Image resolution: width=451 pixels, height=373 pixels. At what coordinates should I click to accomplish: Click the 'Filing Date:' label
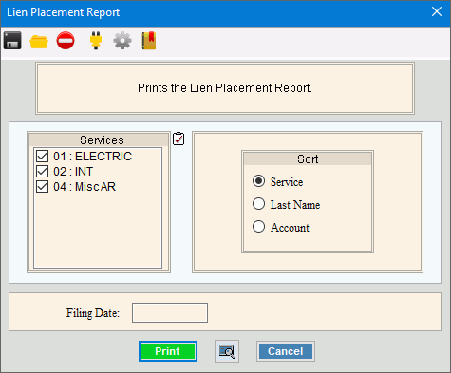[93, 313]
